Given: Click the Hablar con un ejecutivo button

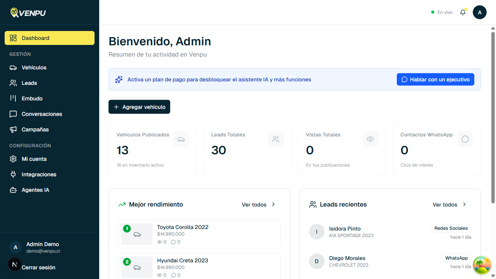Looking at the screenshot, I should coord(435,79).
